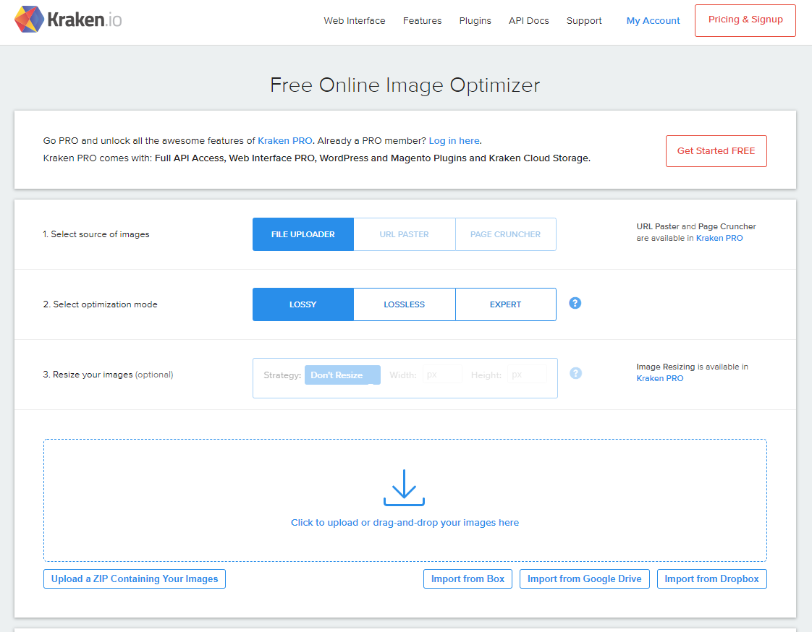Choose the URL Paster source option
812x632 pixels.
[404, 234]
